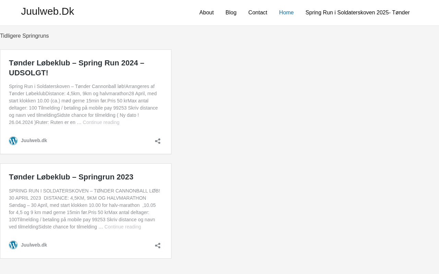Click the Juulweb.dk site name under the 2023 post
The width and height of the screenshot is (439, 274).
[x=34, y=245]
